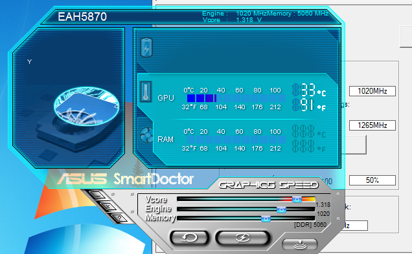Apply settings with the lightning bolt button
The image size is (412, 254).
pos(242,238)
